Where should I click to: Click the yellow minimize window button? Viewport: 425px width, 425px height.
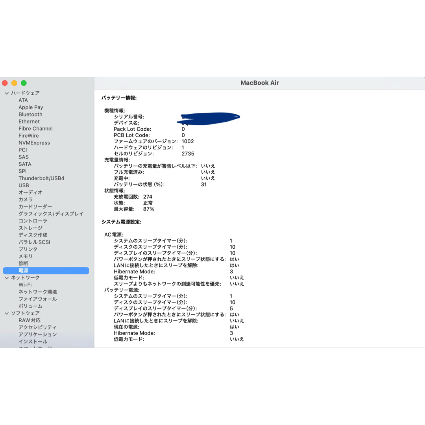point(15,83)
